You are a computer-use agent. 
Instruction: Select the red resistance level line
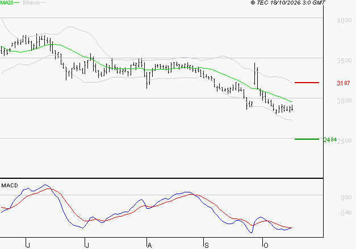click(307, 83)
